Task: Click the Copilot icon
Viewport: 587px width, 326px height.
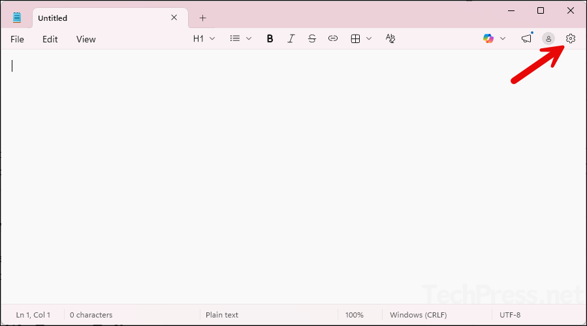Action: (488, 39)
